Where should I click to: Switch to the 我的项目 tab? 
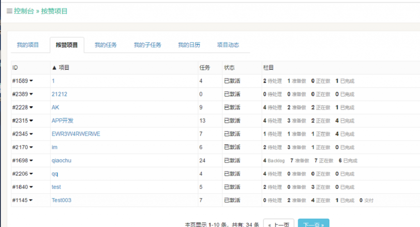tap(28, 45)
